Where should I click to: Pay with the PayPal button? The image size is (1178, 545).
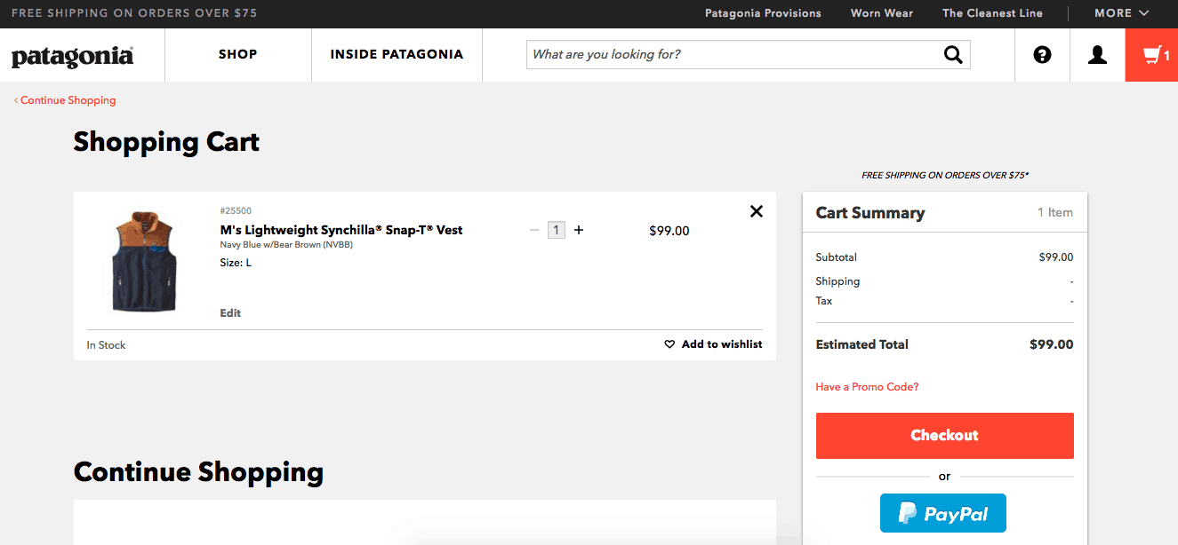tap(942, 513)
